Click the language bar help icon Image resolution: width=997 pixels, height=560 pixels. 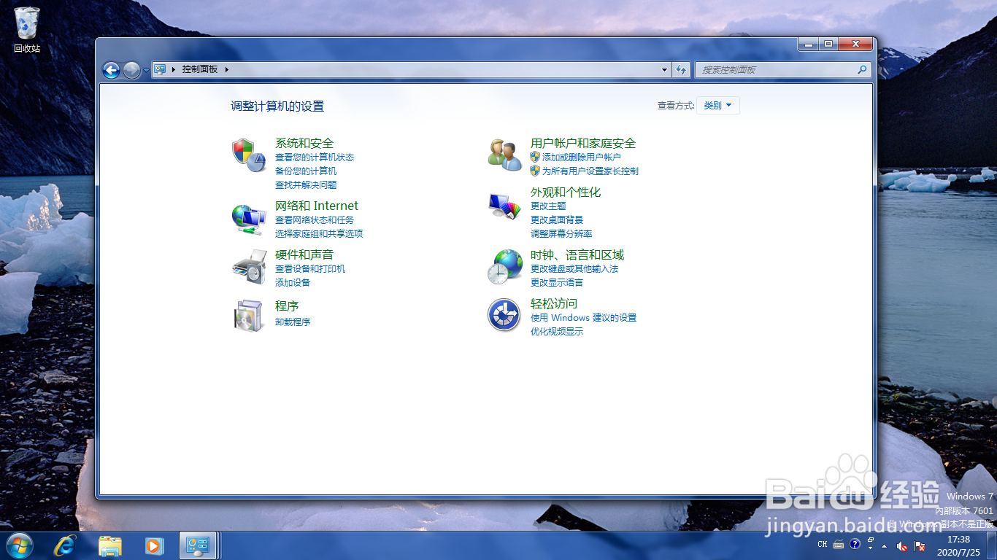coord(855,544)
